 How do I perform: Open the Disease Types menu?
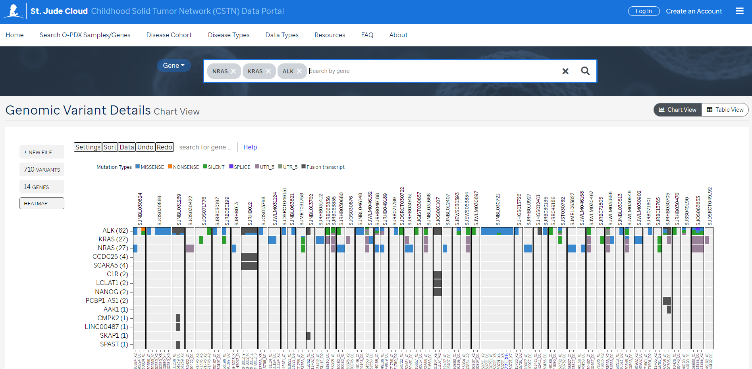click(x=229, y=35)
